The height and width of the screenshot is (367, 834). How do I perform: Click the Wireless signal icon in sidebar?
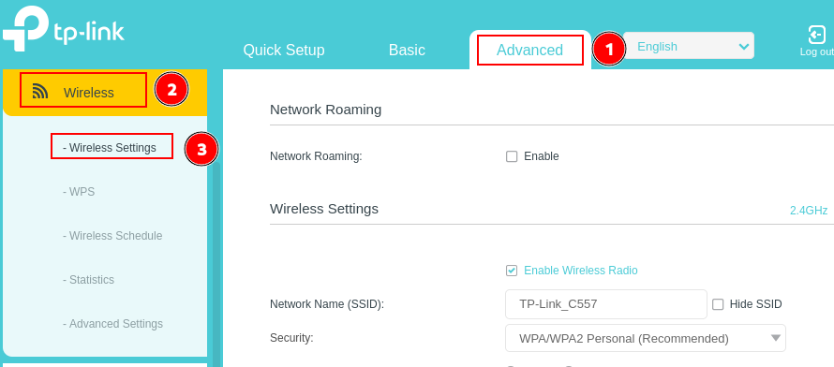pyautogui.click(x=40, y=92)
